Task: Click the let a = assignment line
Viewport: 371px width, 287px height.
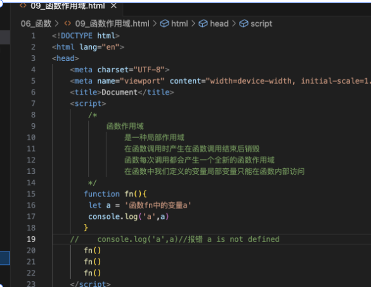Action: (x=140, y=205)
